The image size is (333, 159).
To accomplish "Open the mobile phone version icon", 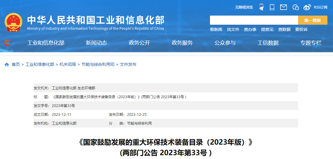I will pyautogui.click(x=272, y=7).
